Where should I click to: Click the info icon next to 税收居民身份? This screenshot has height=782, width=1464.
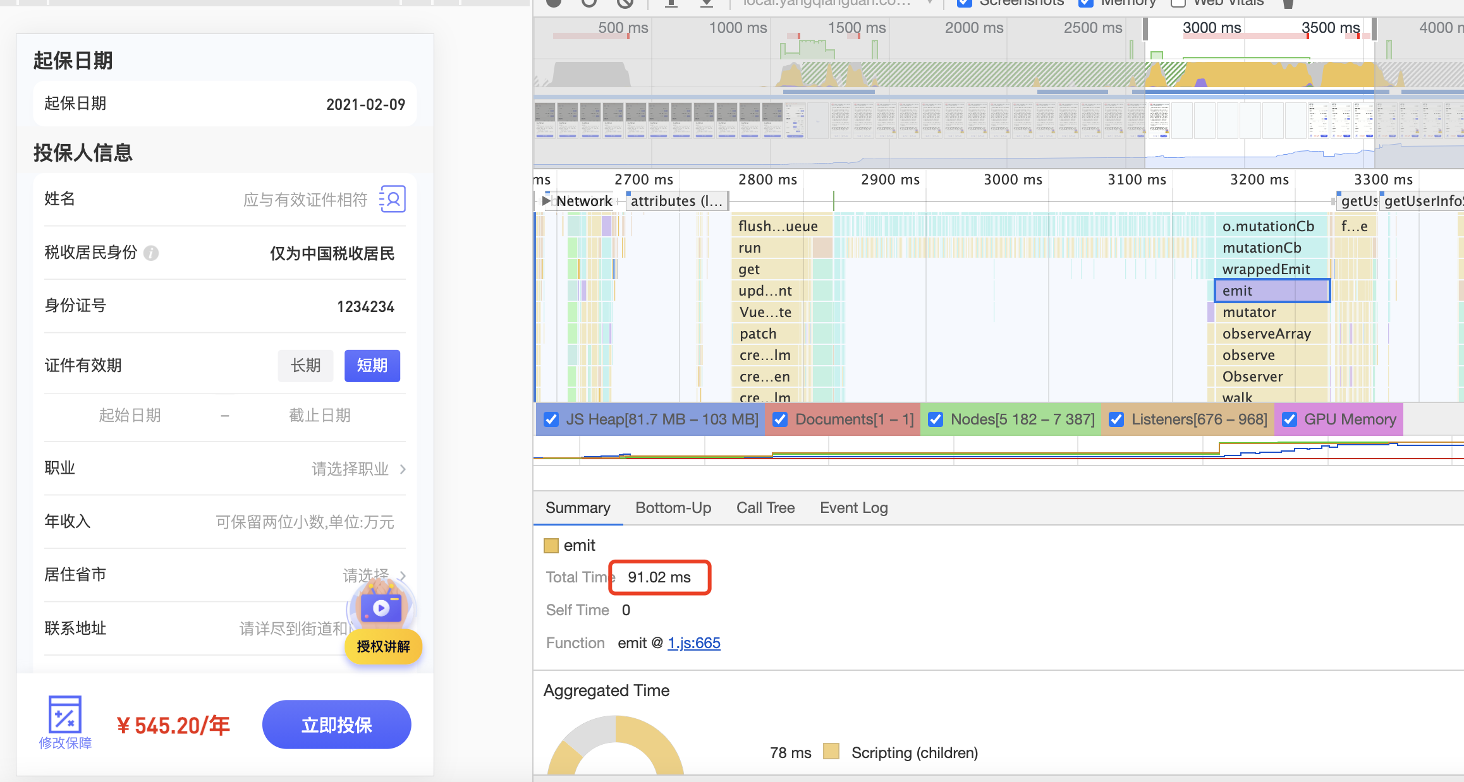[x=151, y=253]
